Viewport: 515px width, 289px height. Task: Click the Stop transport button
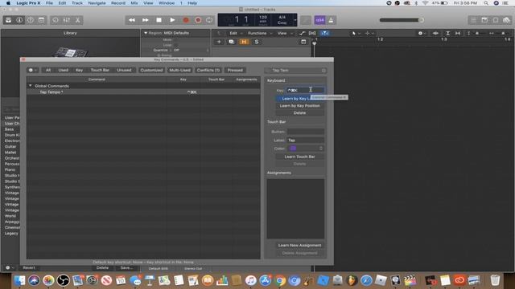click(159, 20)
